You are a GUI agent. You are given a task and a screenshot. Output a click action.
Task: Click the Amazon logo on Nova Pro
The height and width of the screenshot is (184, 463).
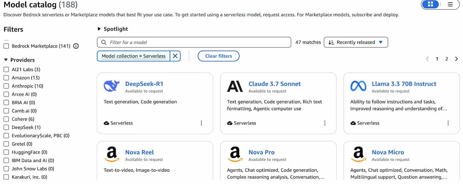(x=235, y=154)
